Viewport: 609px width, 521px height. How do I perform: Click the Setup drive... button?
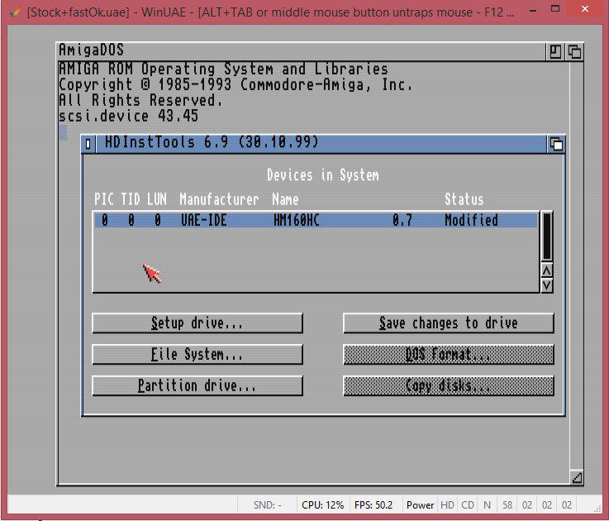[197, 323]
